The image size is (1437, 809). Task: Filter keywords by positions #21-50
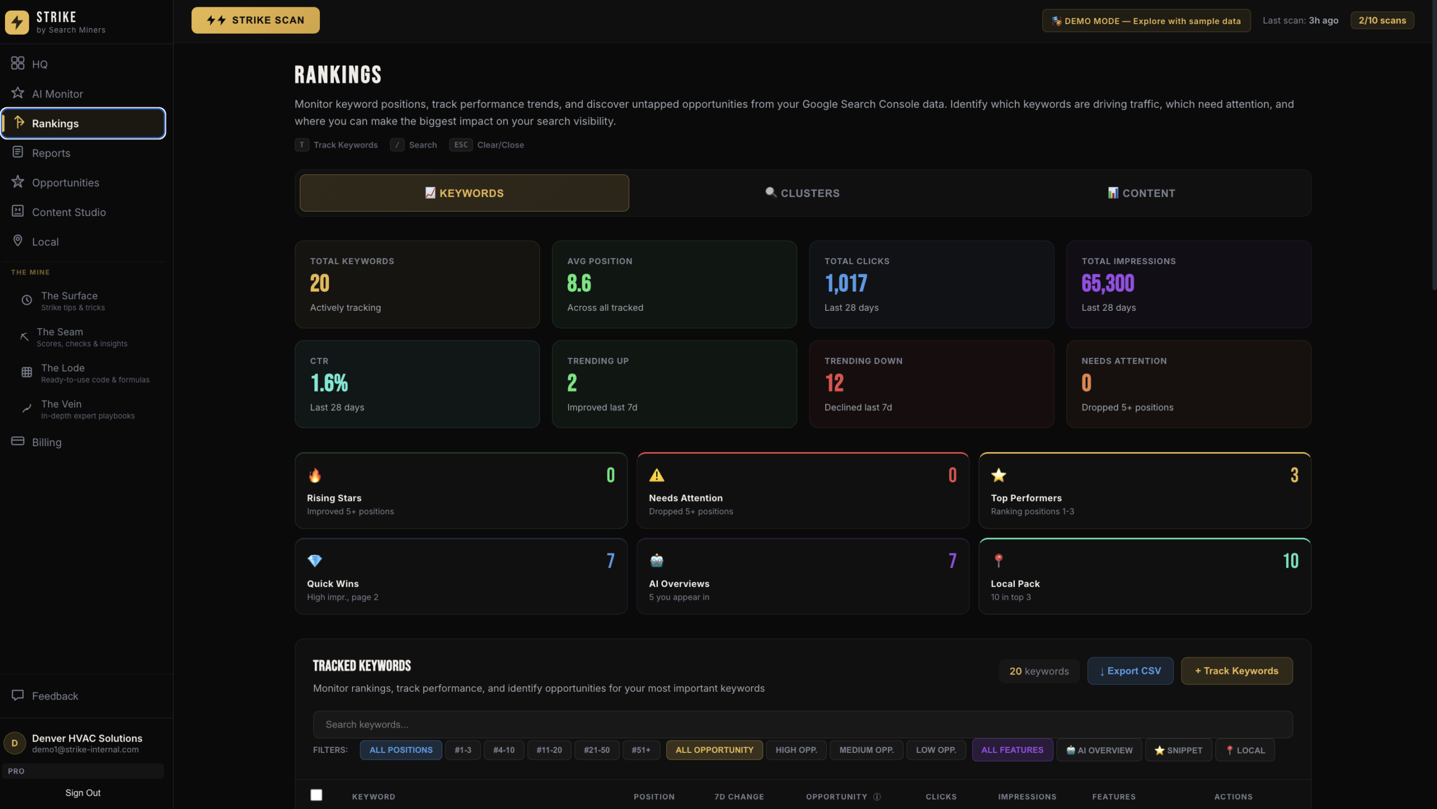click(x=597, y=751)
